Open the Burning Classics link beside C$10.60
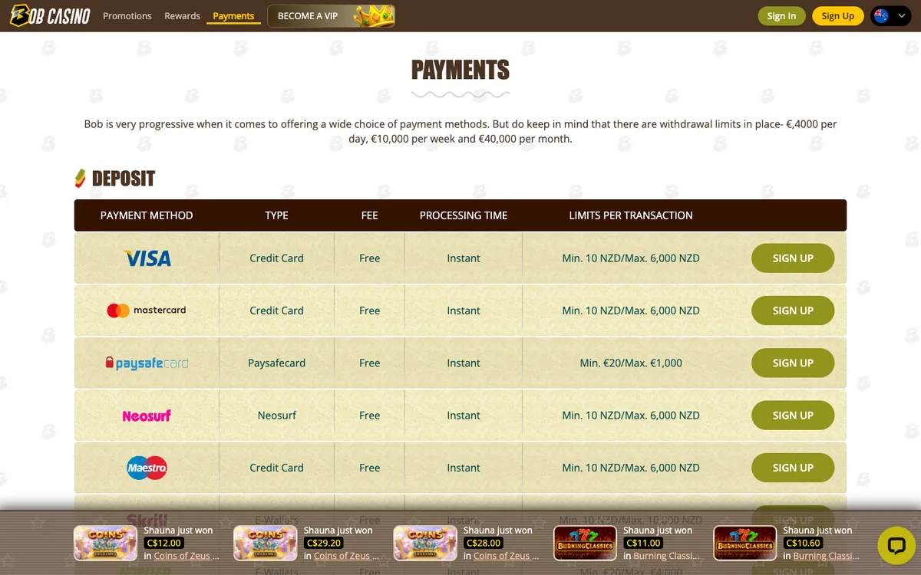The image size is (921, 575). [826, 556]
